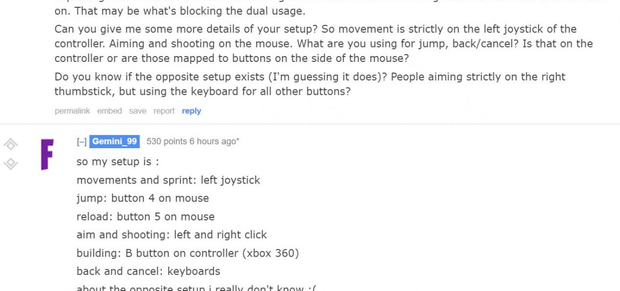Screen dimensions: 620x291
Task: Report the comment above
Action: pos(164,111)
